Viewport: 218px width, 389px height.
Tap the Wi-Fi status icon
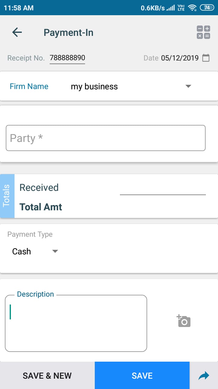click(x=192, y=8)
